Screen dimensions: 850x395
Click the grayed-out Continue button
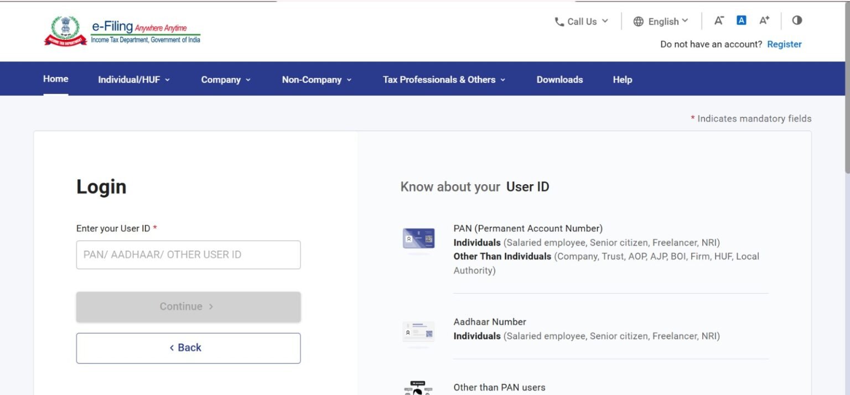click(x=188, y=306)
